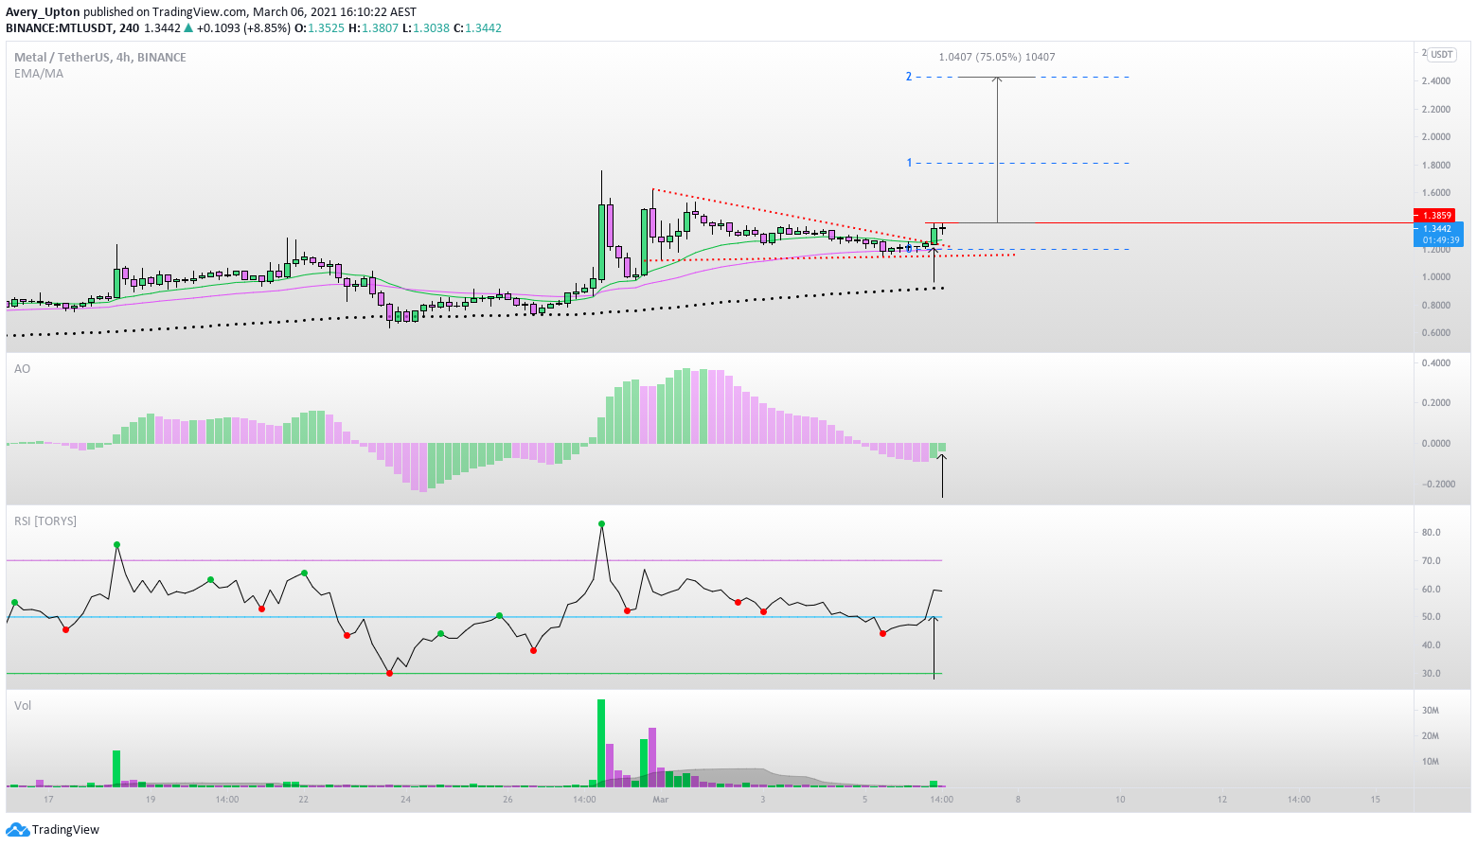Screen dimensions: 1477x847
Task: Click the red RSI dot at the 30 line
Action: click(389, 673)
